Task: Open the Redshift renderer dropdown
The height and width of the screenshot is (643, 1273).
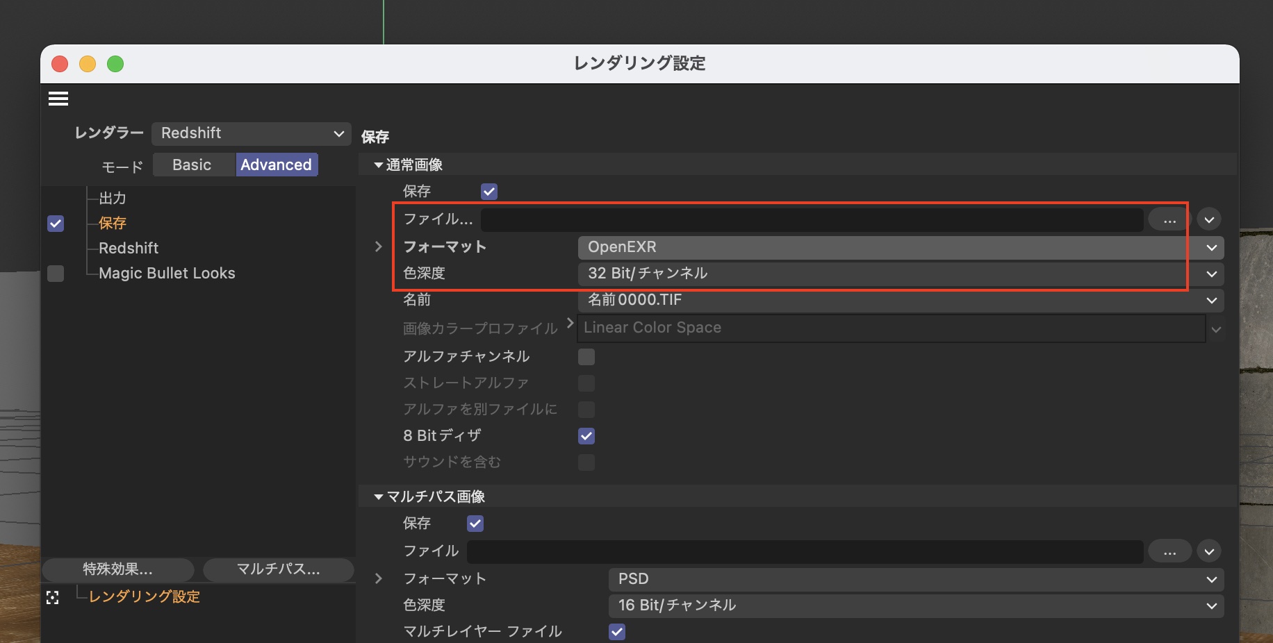Action: click(x=251, y=133)
